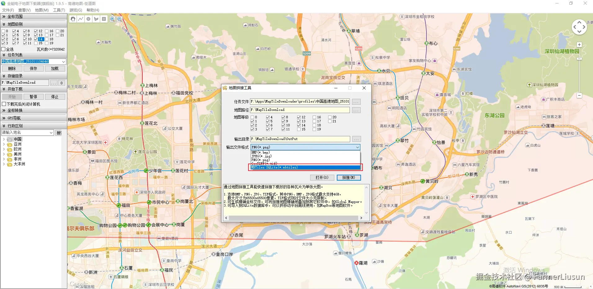This screenshot has height=289, width=593.
Task: Click the dialog horizontal scrollbar right arrow
Action: click(361, 218)
